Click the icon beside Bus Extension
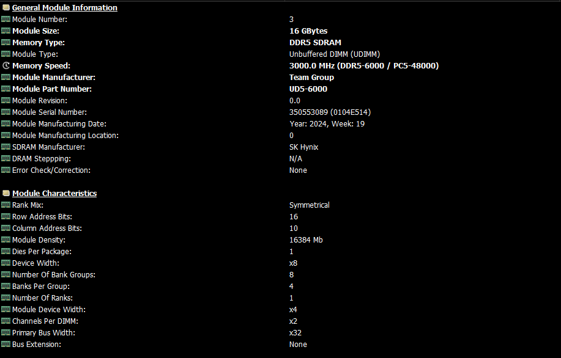The image size is (561, 358). coord(6,345)
